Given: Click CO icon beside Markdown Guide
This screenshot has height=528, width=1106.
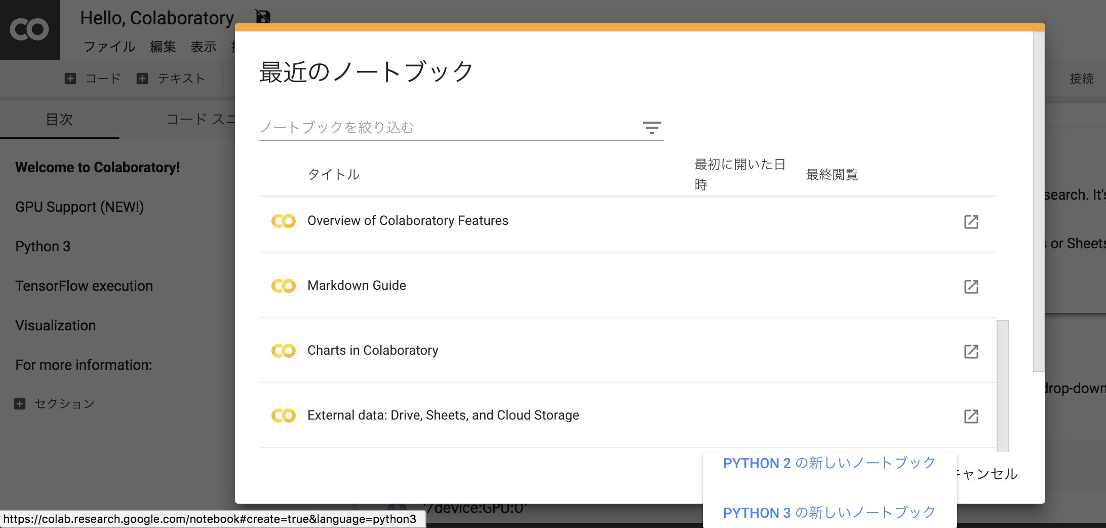Looking at the screenshot, I should [284, 286].
